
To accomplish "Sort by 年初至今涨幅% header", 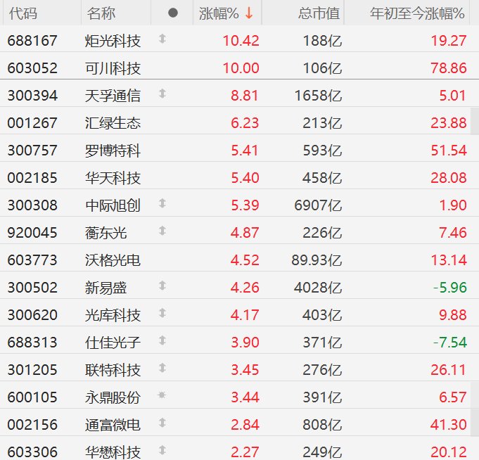I will tap(417, 13).
